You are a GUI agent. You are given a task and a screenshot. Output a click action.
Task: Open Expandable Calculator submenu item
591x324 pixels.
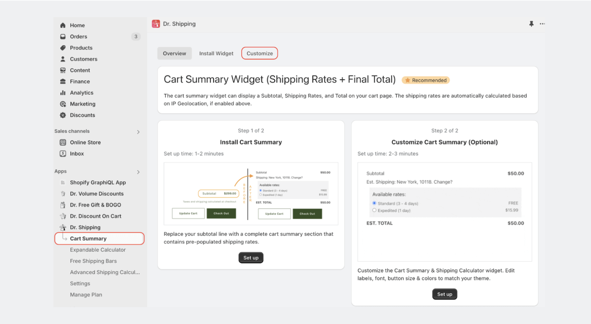point(98,250)
